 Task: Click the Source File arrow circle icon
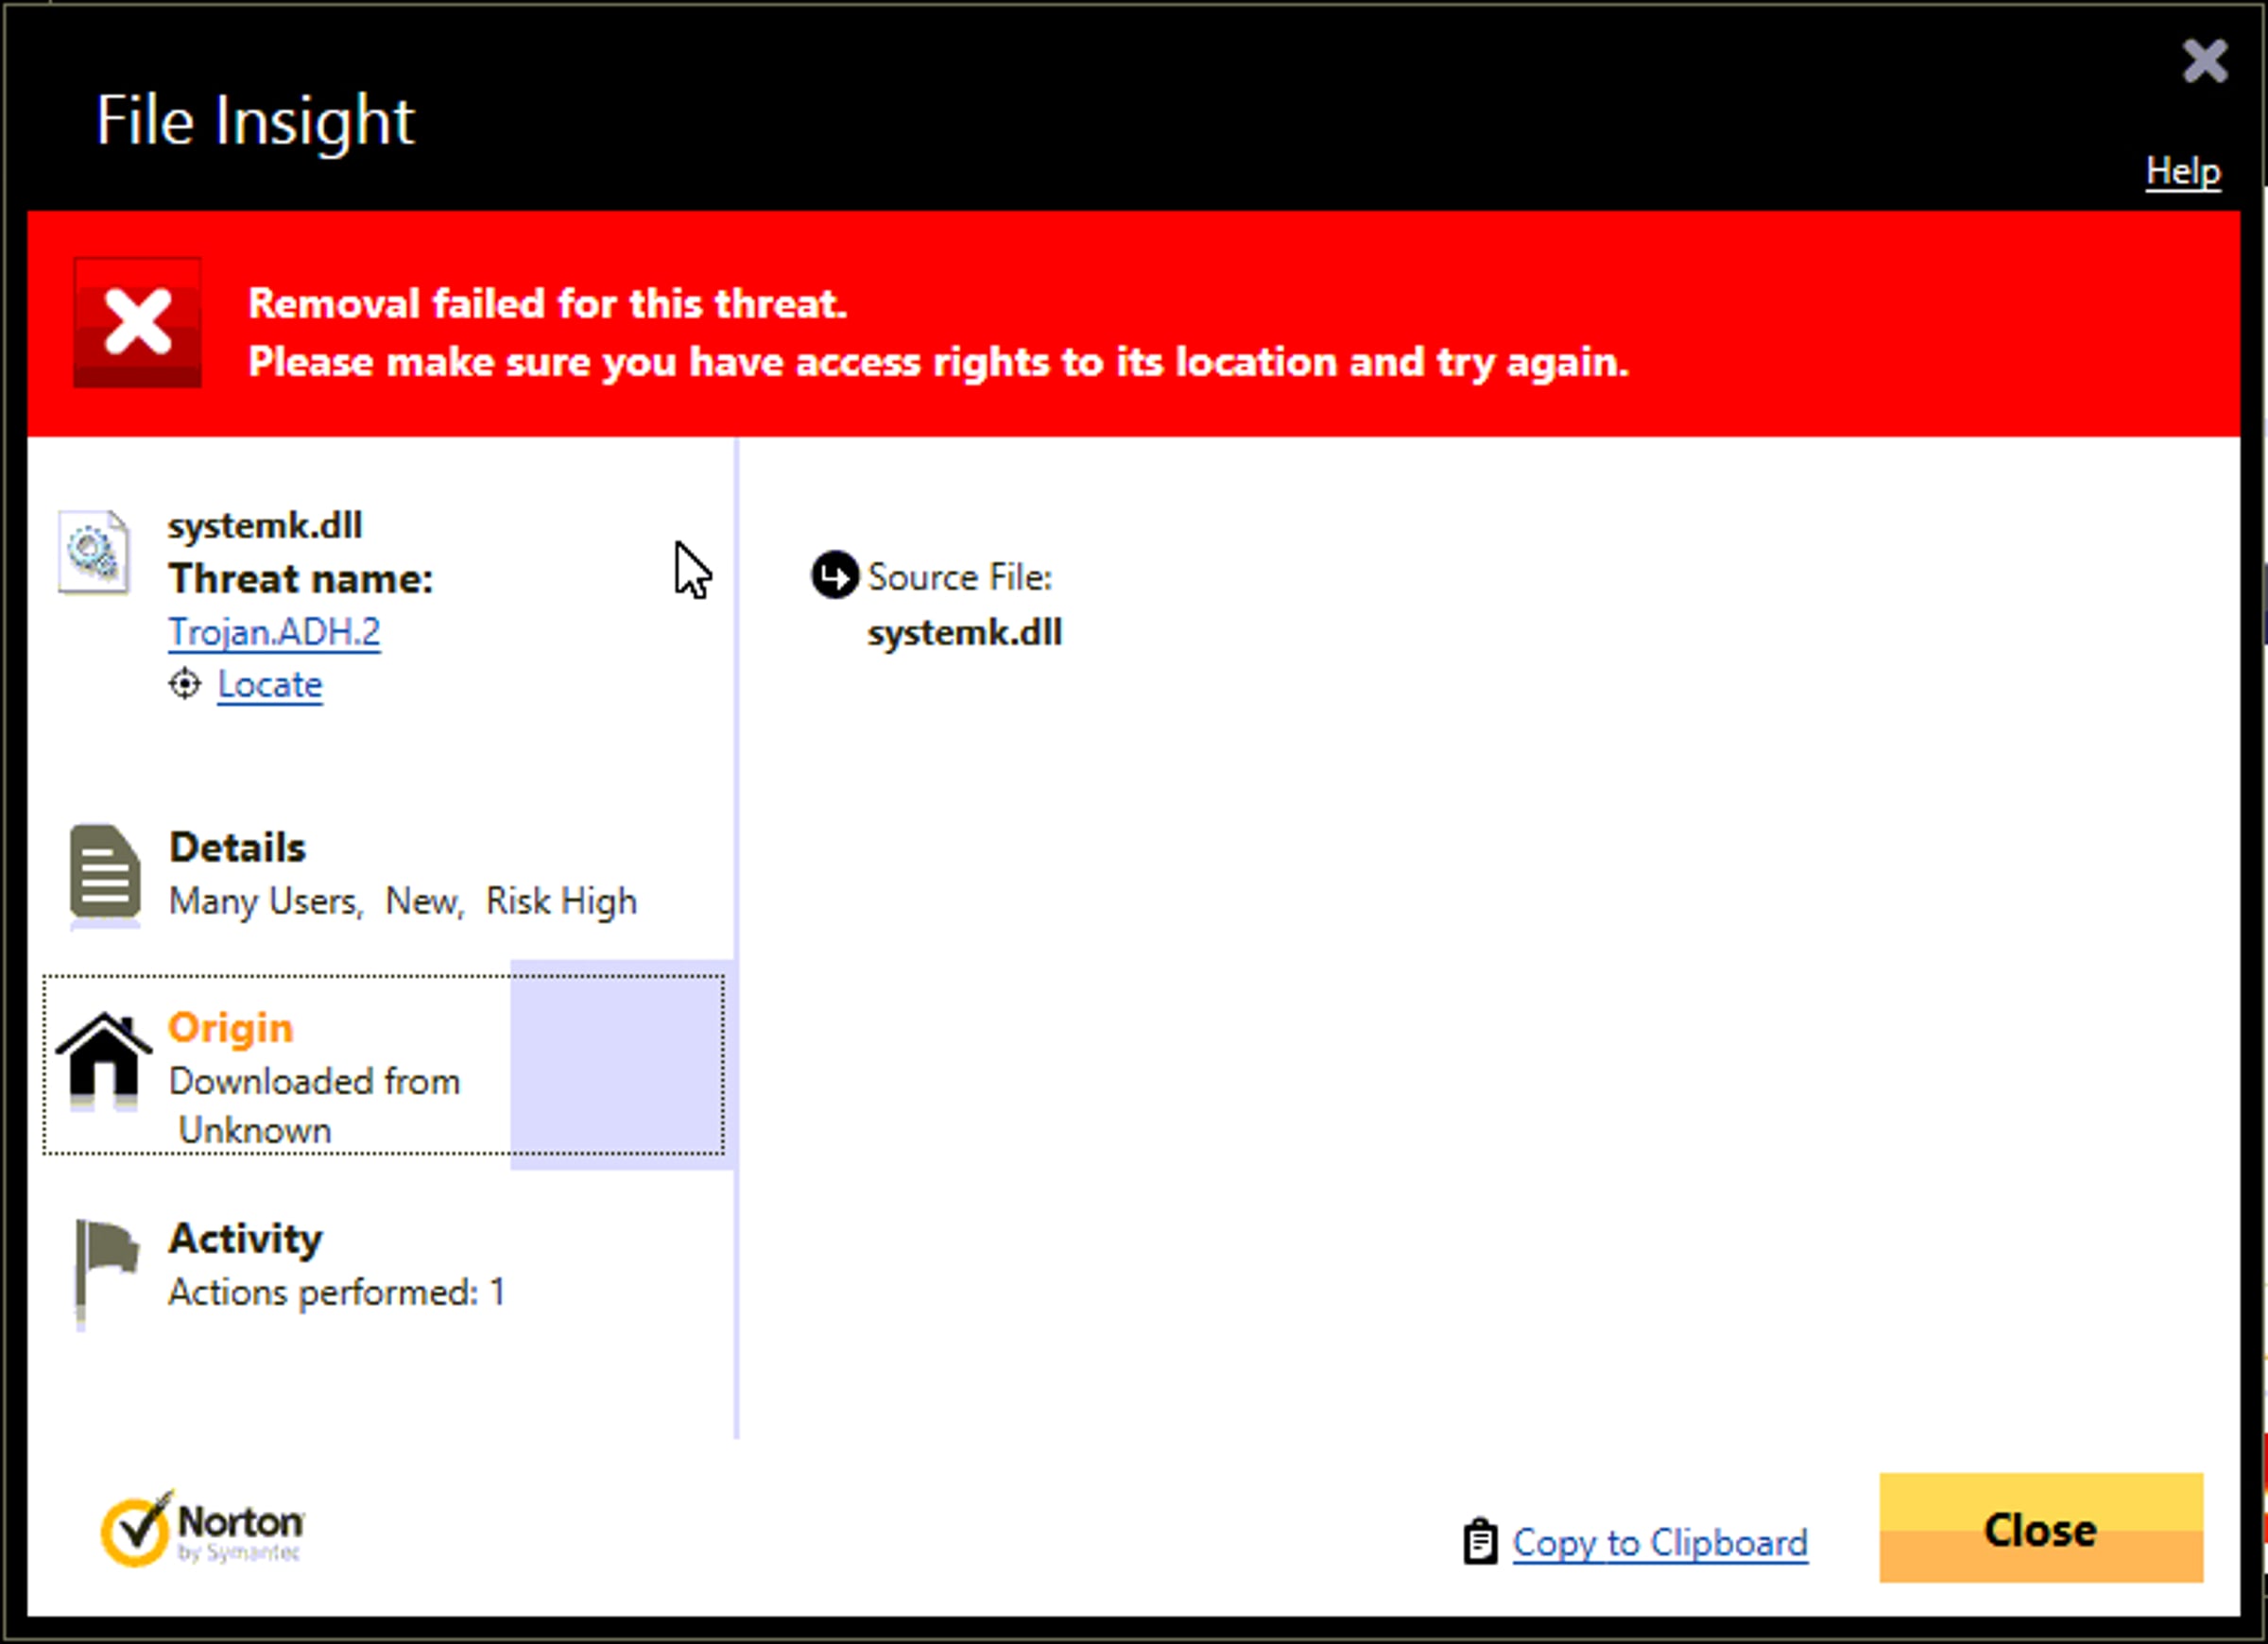834,576
